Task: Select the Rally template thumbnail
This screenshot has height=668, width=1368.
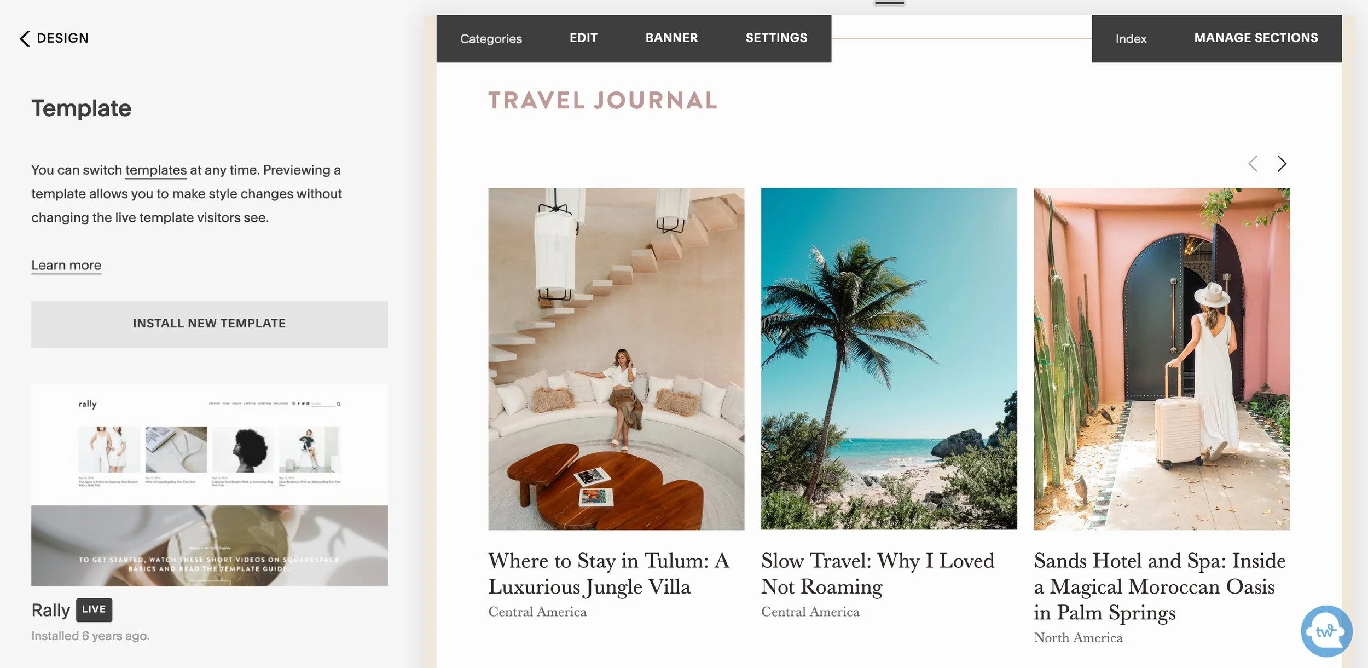Action: tap(210, 485)
